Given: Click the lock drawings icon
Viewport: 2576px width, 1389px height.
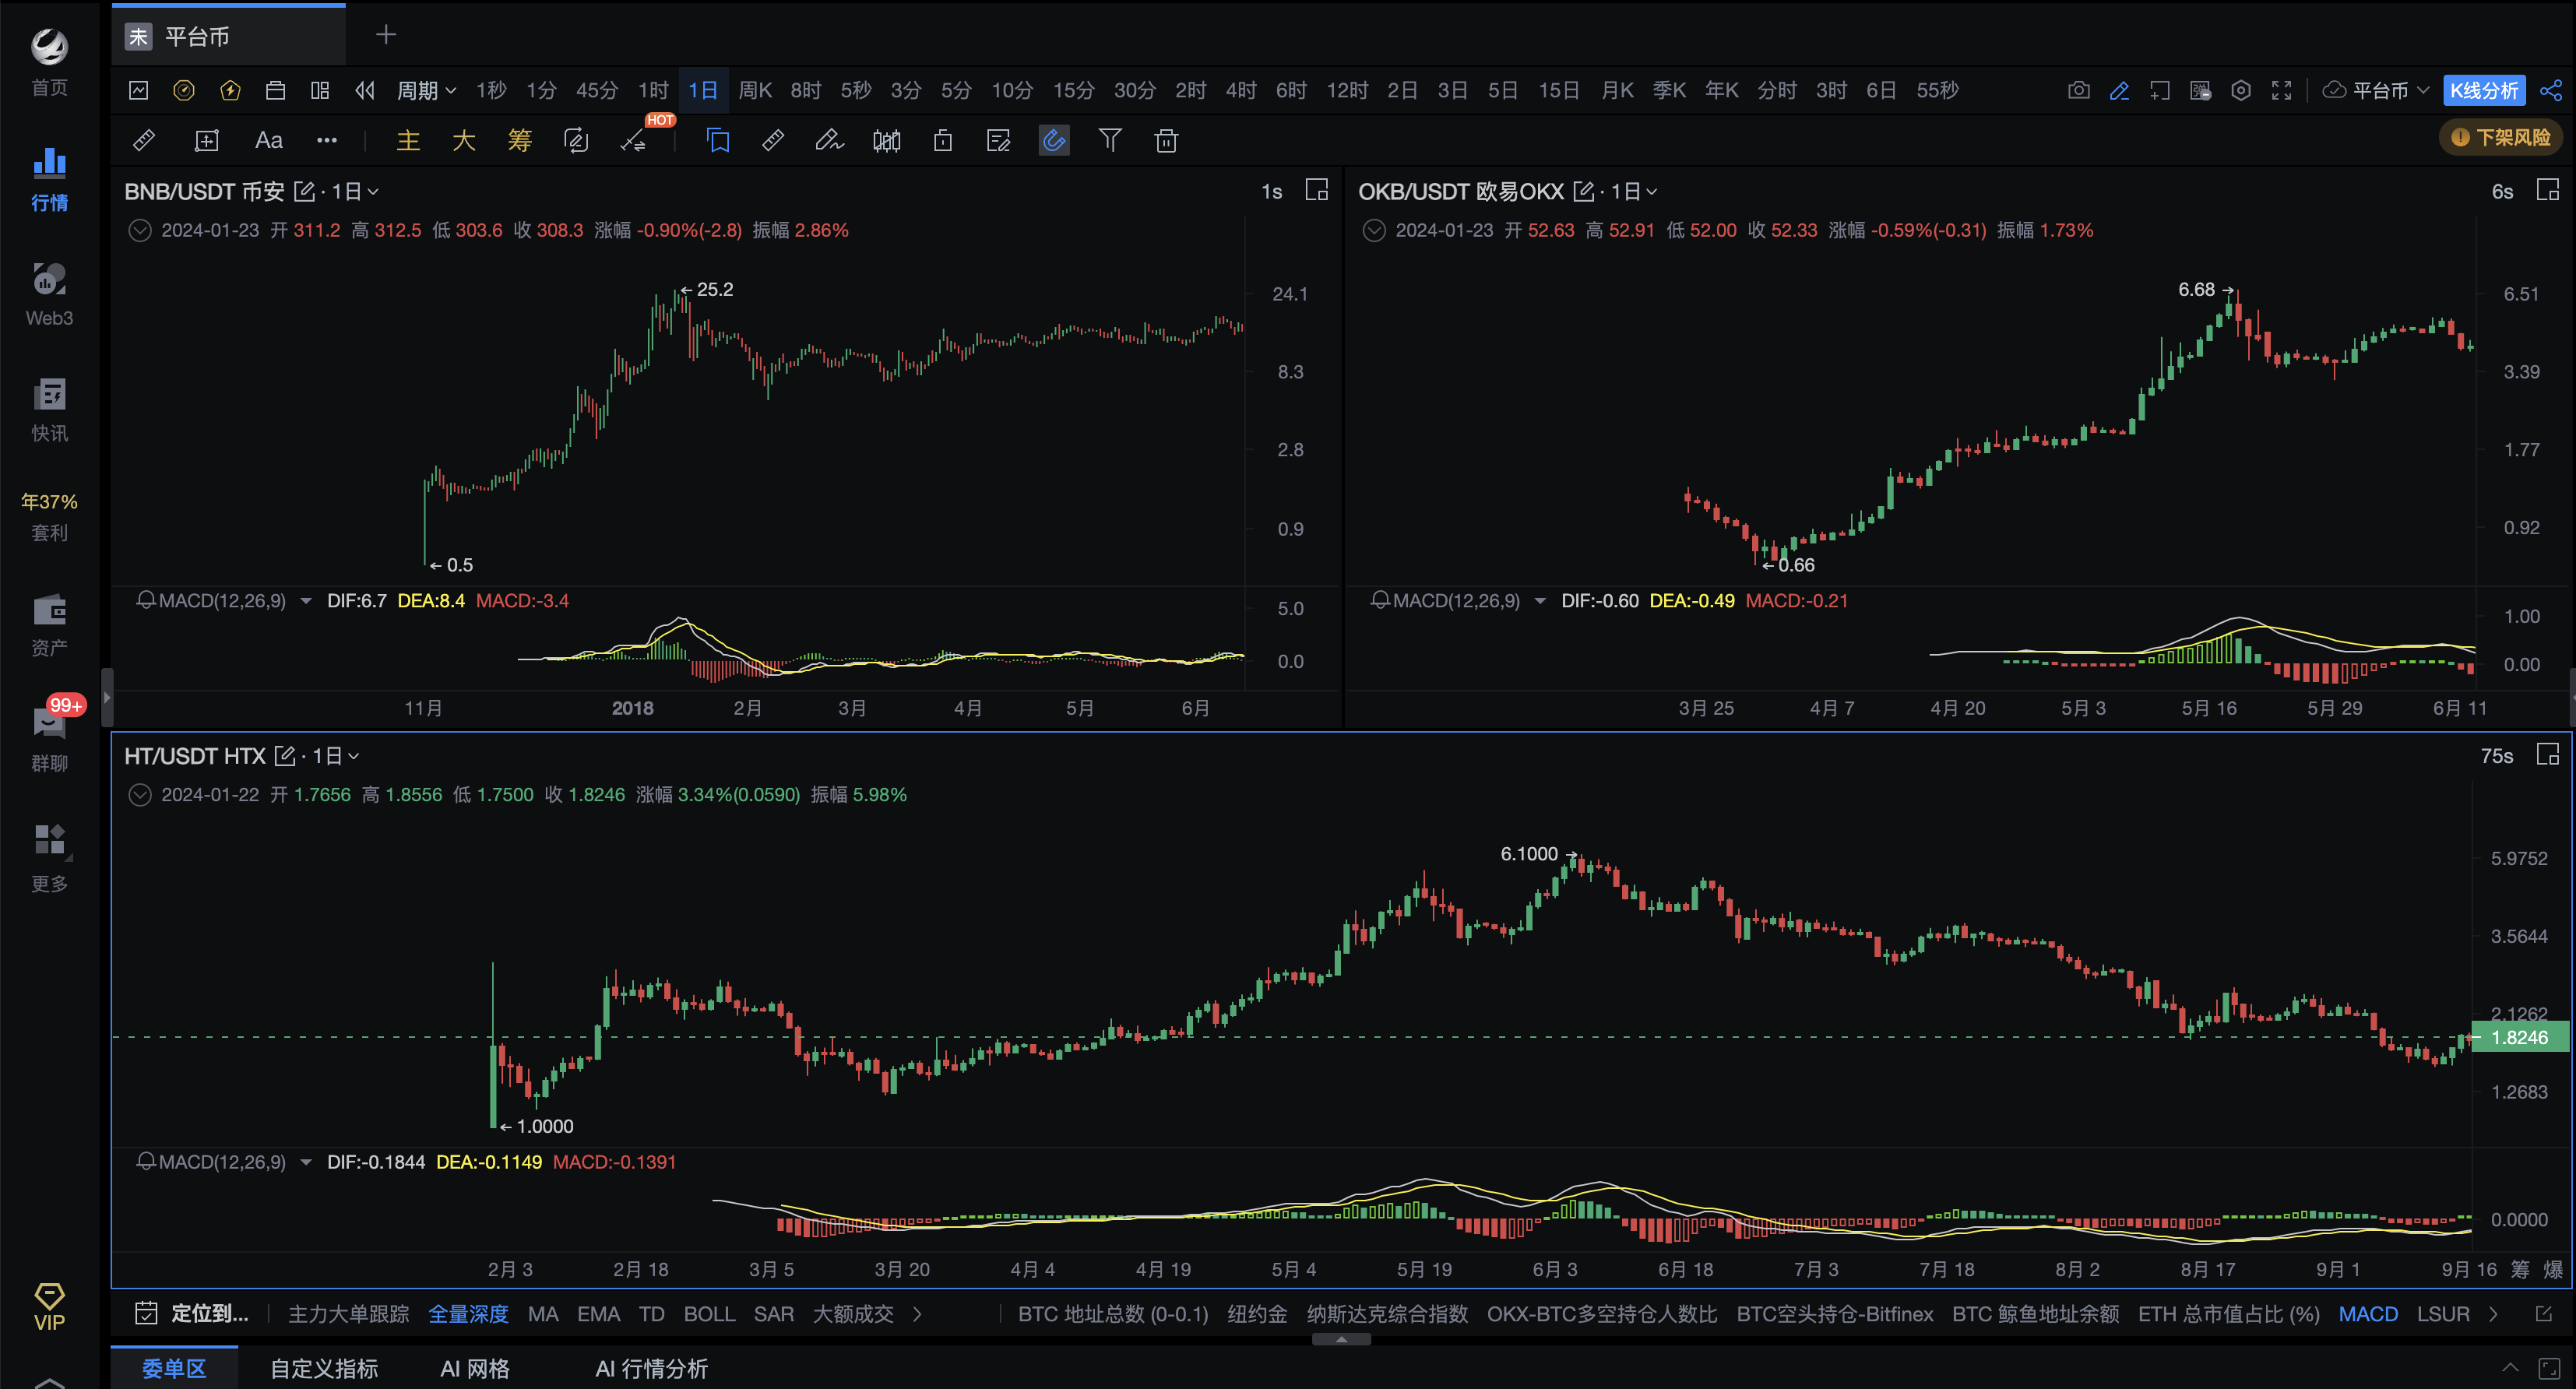Looking at the screenshot, I should (942, 140).
